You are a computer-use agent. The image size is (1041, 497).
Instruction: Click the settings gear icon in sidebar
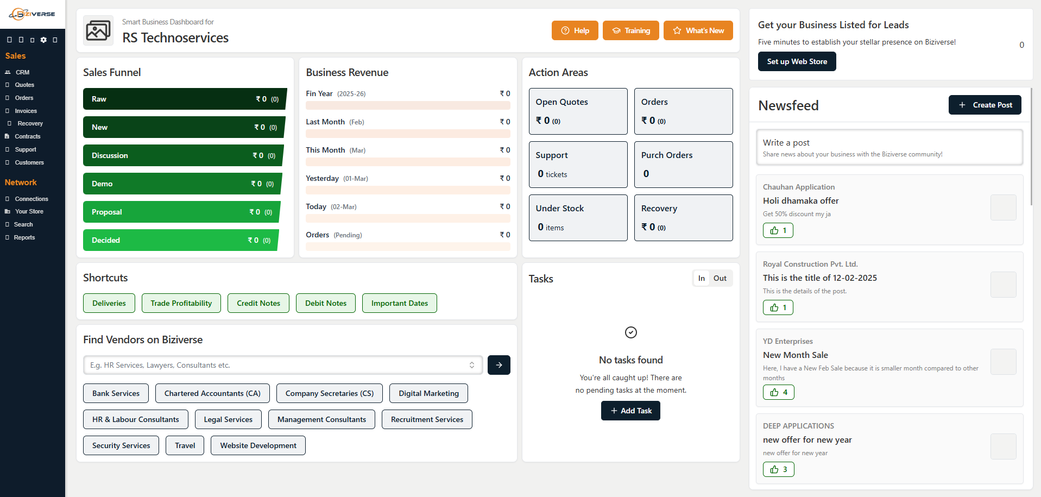[43, 40]
